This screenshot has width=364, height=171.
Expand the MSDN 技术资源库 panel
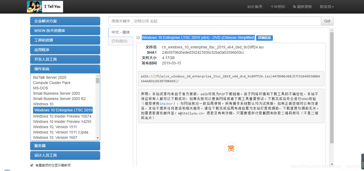[x=65, y=31]
